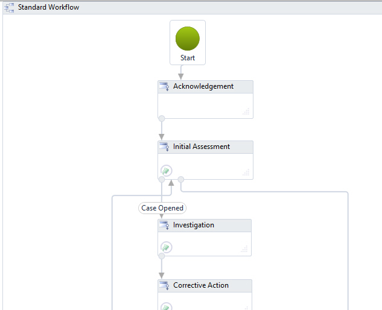Click the Corrective Action stage icon
The height and width of the screenshot is (310, 382).
164,285
